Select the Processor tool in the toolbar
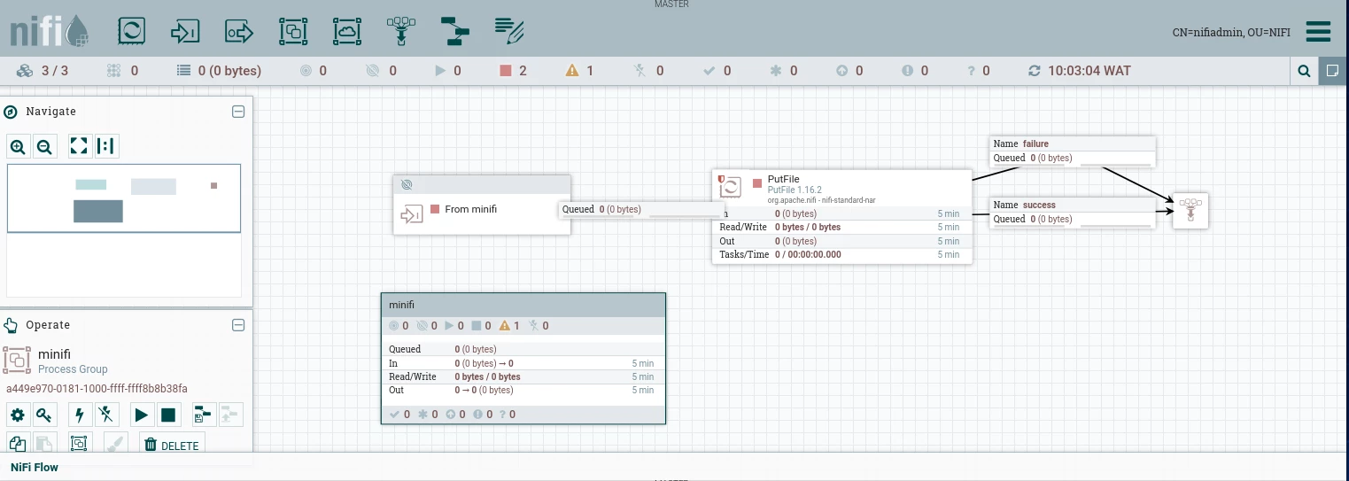Viewport: 1349px width, 481px height. [131, 32]
